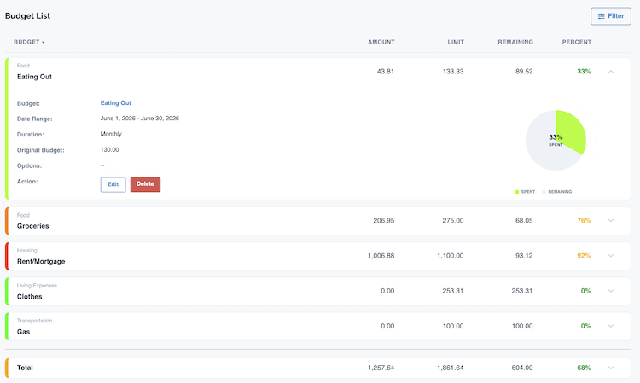This screenshot has width=640, height=383.
Task: Collapse the Eating Out budget row
Action: [611, 72]
